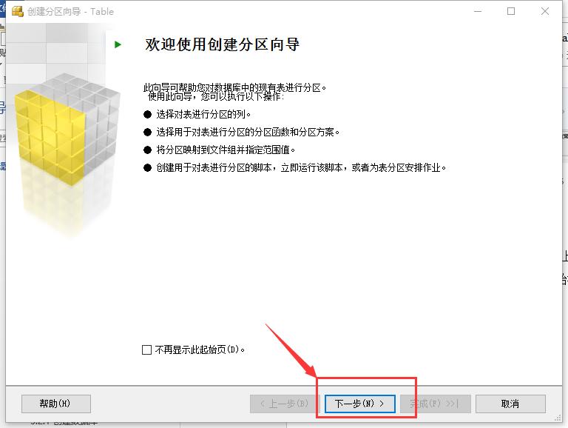Viewport: 568px width, 428px height.
Task: Click the 创建分区向导 - Table title text
Action: [x=71, y=12]
